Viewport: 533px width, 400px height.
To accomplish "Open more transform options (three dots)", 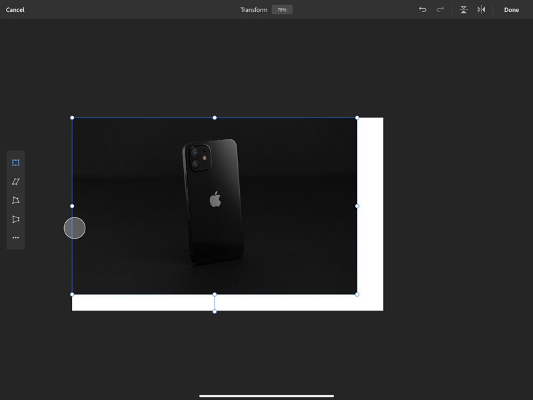I will pos(15,238).
